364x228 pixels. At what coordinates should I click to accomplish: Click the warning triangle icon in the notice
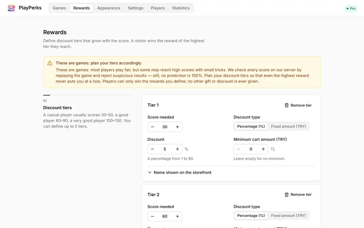tap(50, 63)
